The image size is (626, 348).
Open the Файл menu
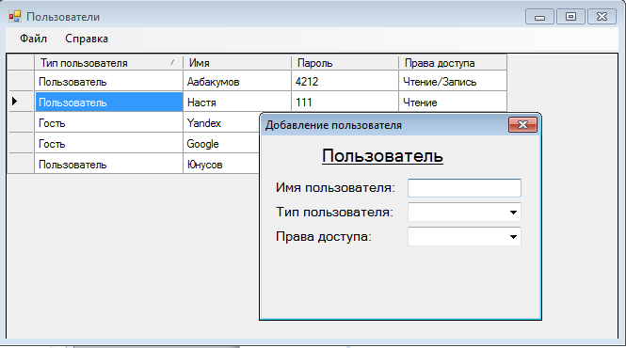pos(34,39)
